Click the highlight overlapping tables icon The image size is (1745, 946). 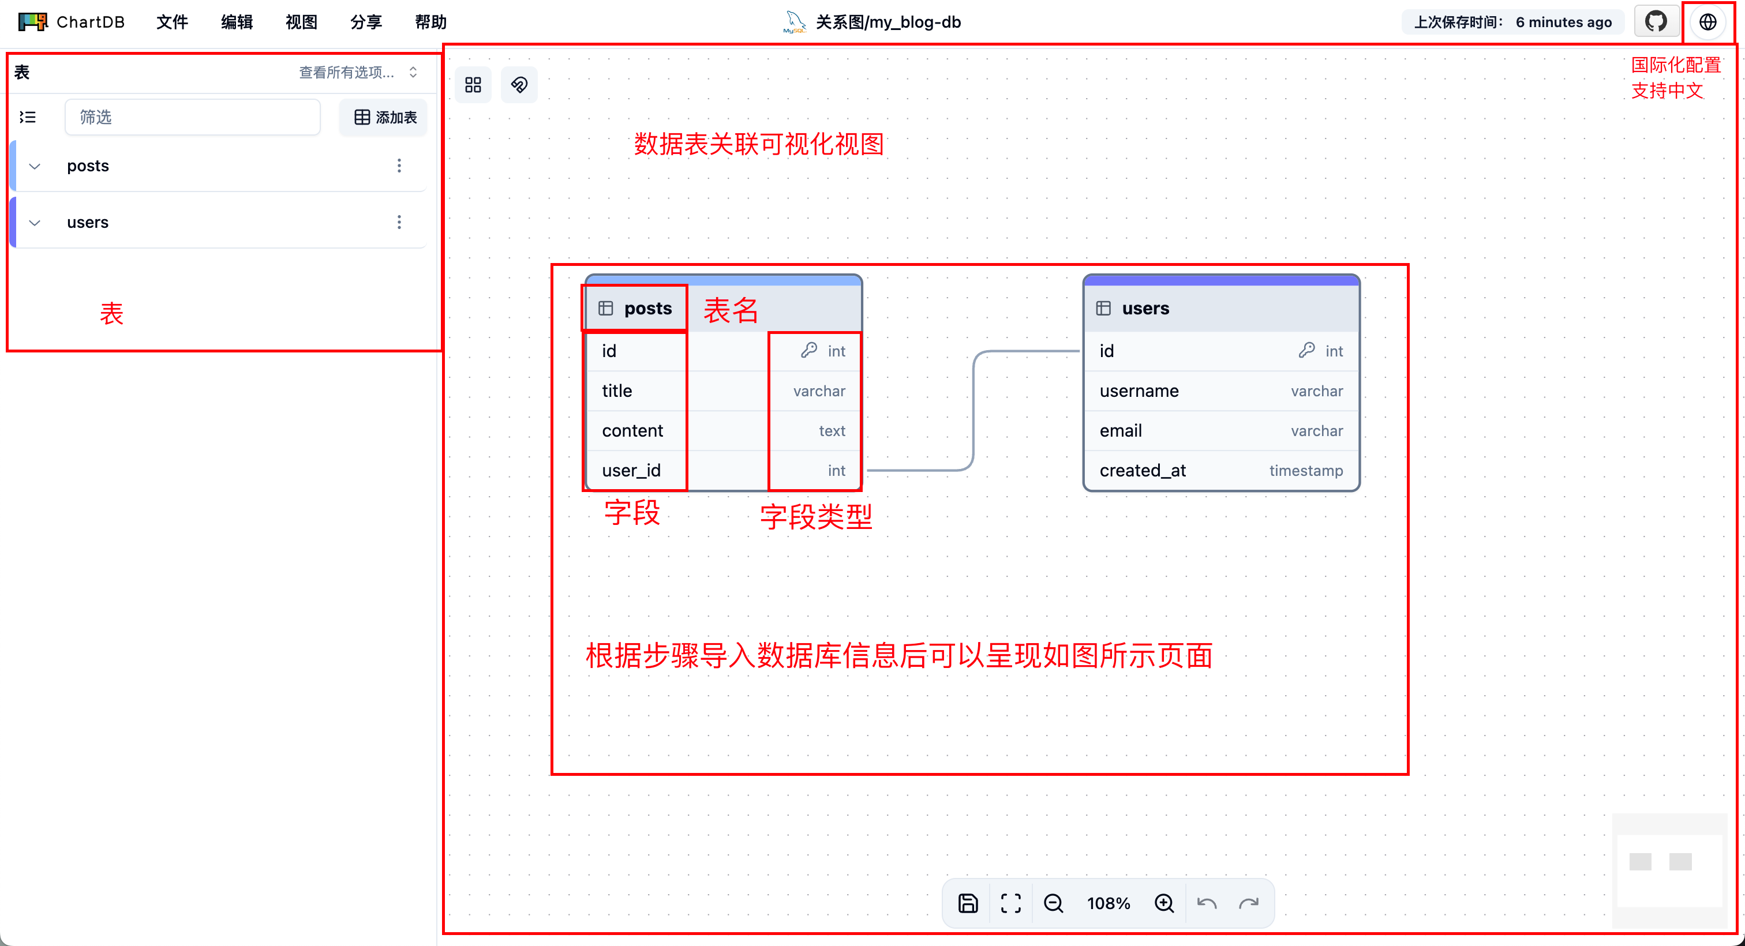(x=519, y=85)
